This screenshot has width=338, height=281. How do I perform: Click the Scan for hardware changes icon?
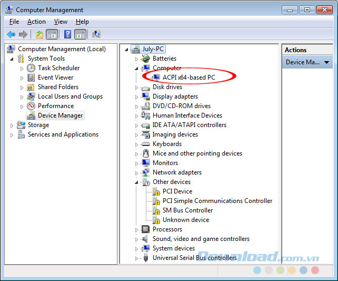(96, 34)
